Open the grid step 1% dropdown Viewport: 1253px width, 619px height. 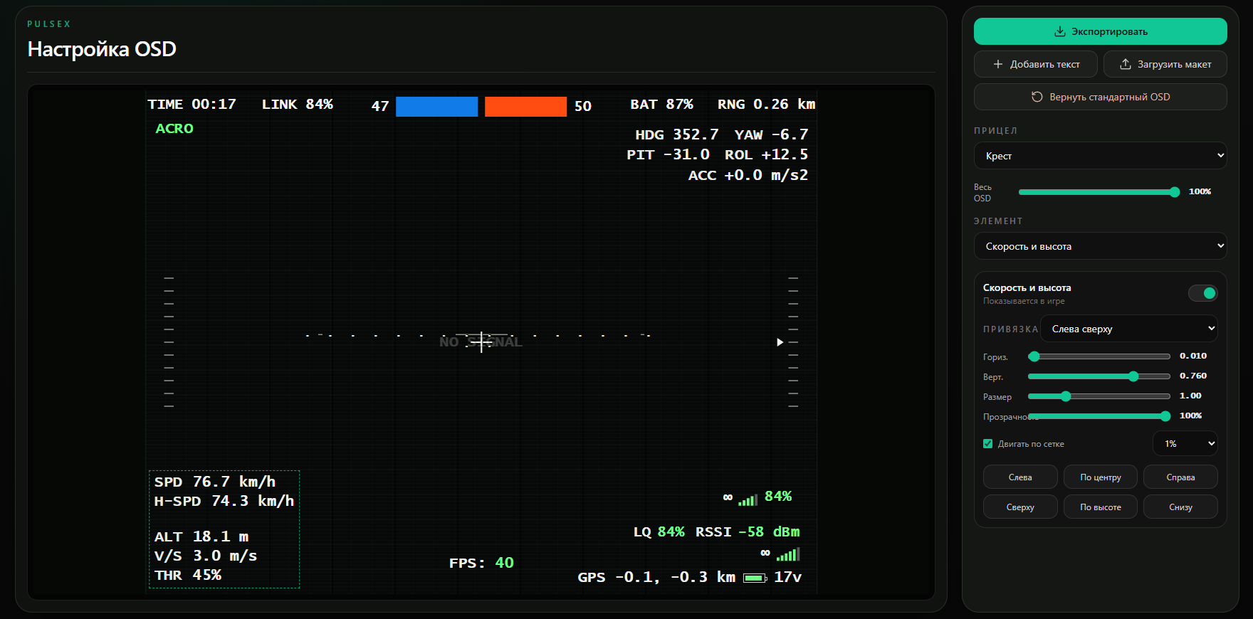coord(1185,444)
